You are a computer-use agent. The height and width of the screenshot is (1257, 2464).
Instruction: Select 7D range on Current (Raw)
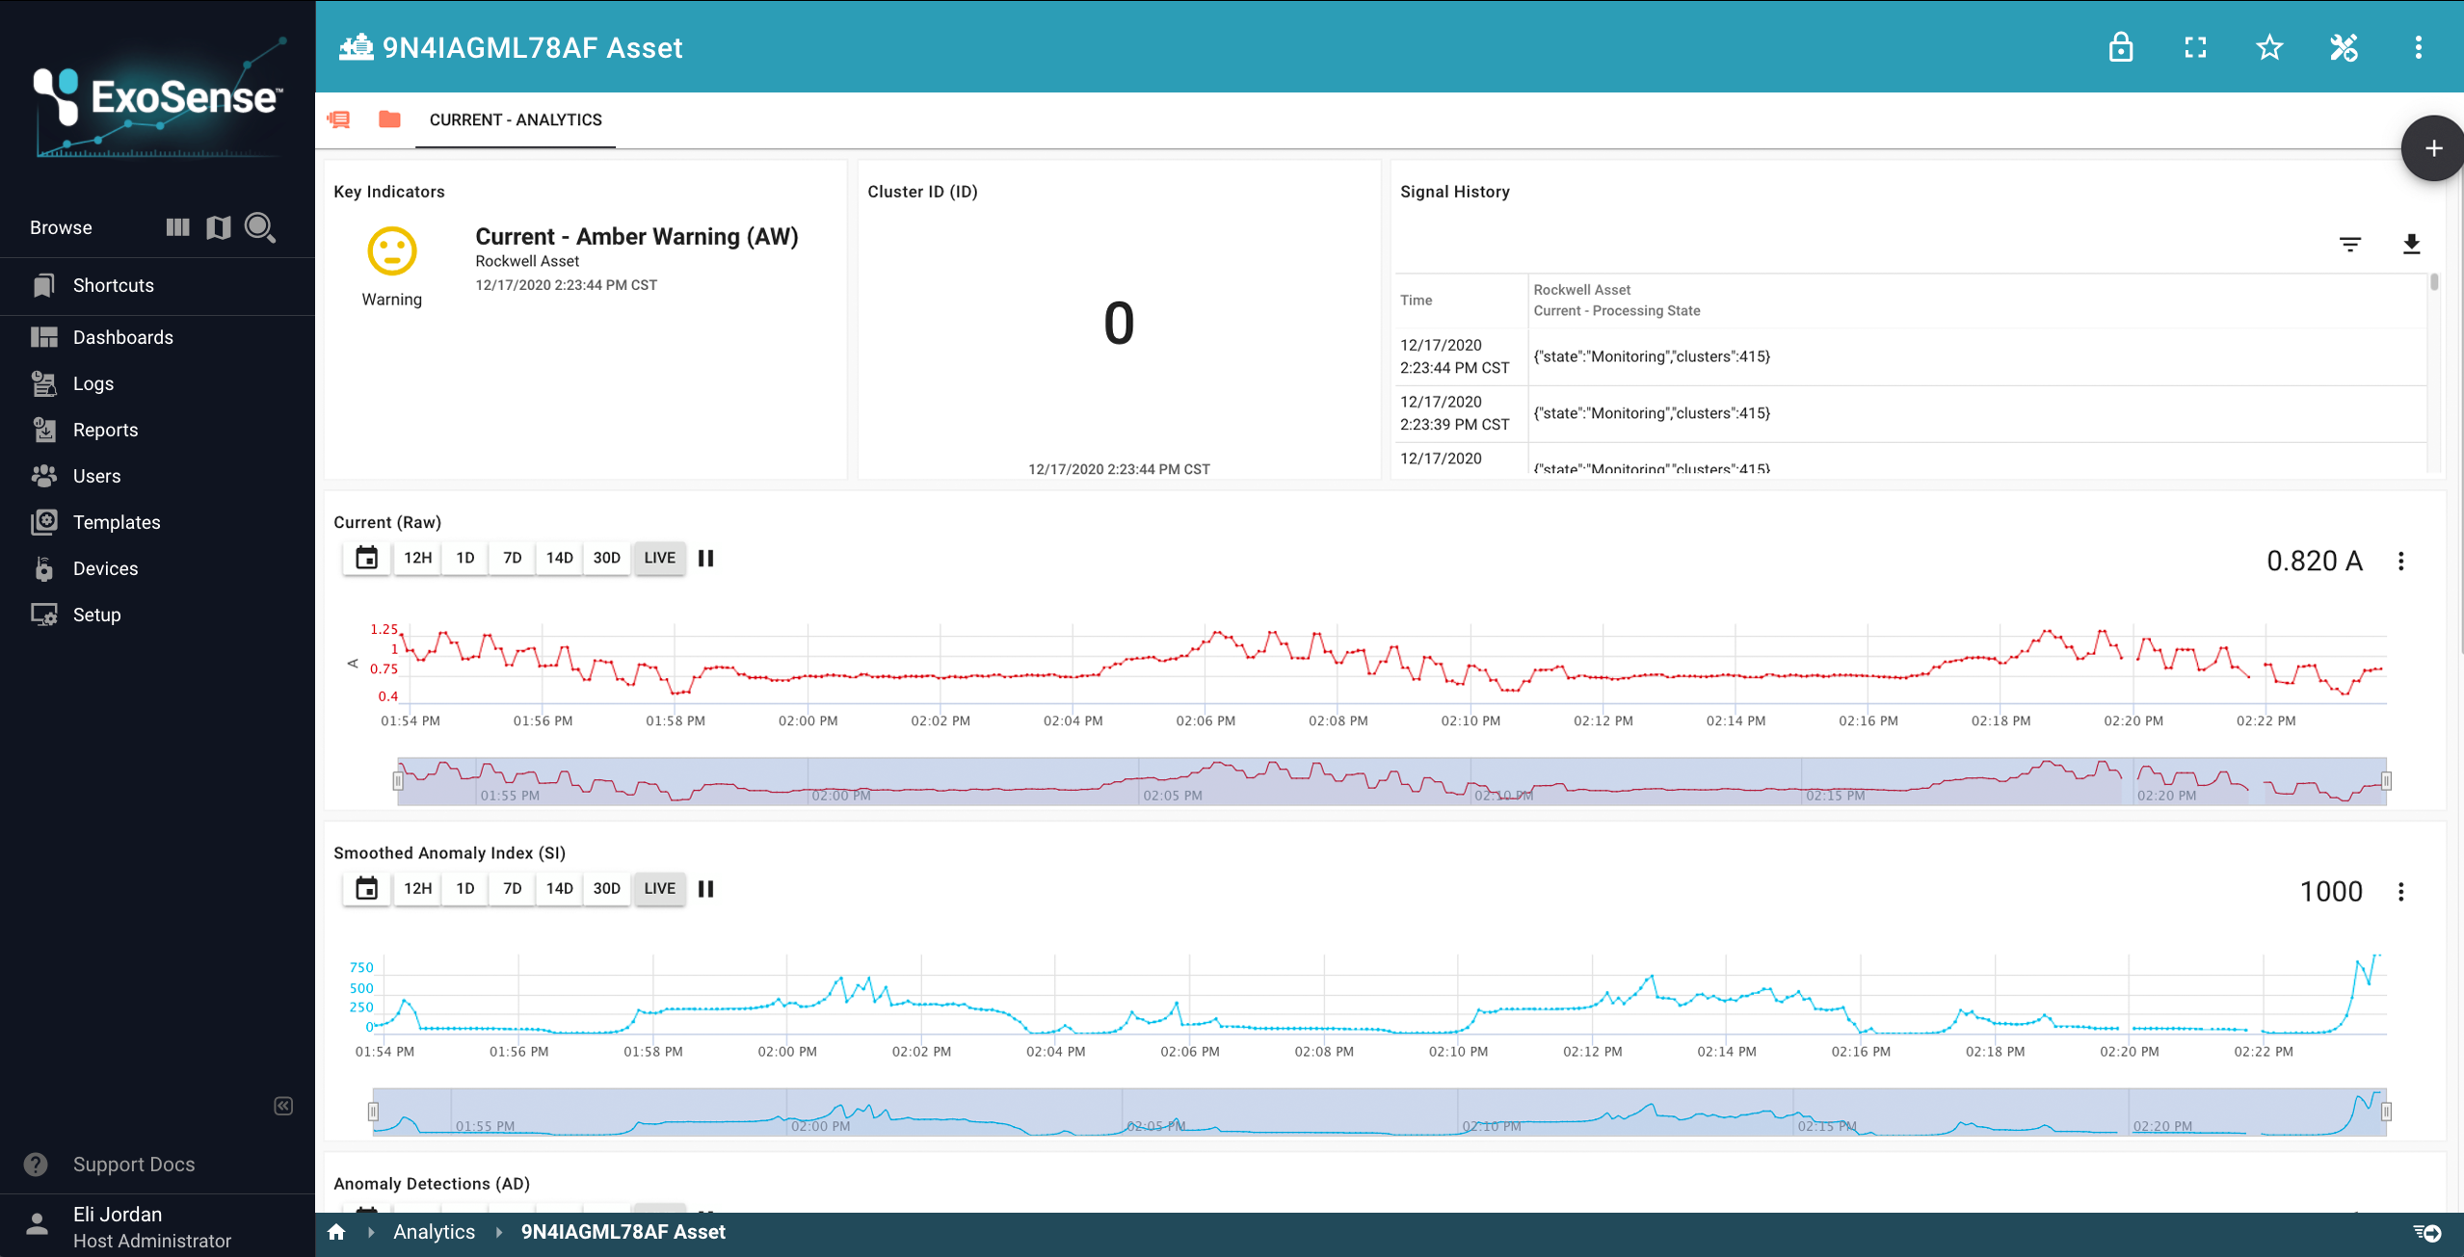[512, 558]
